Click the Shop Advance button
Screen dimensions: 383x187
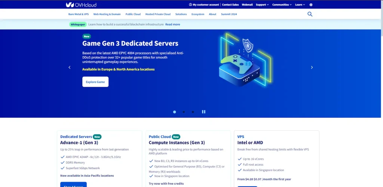(x=74, y=185)
